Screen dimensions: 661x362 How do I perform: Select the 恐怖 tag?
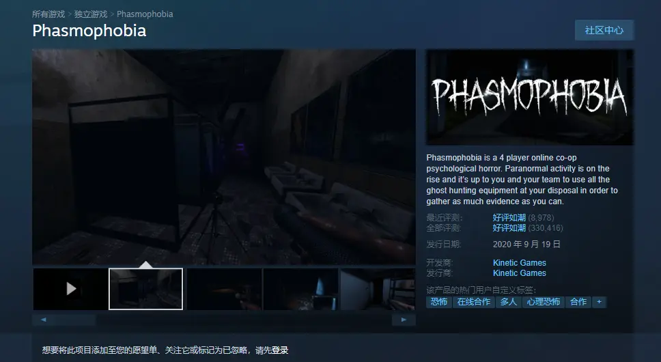pos(438,302)
